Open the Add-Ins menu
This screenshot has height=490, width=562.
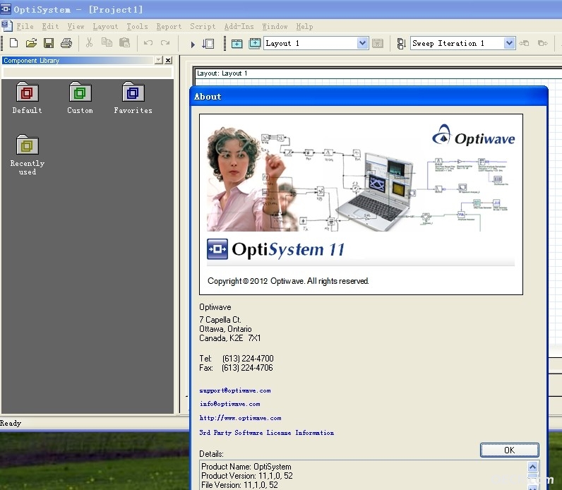coord(239,27)
